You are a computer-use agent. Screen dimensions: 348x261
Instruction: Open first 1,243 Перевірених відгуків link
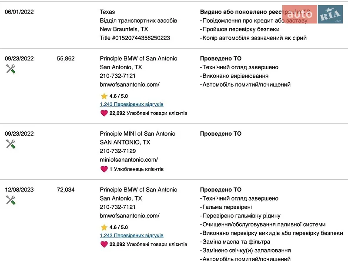coord(132,104)
